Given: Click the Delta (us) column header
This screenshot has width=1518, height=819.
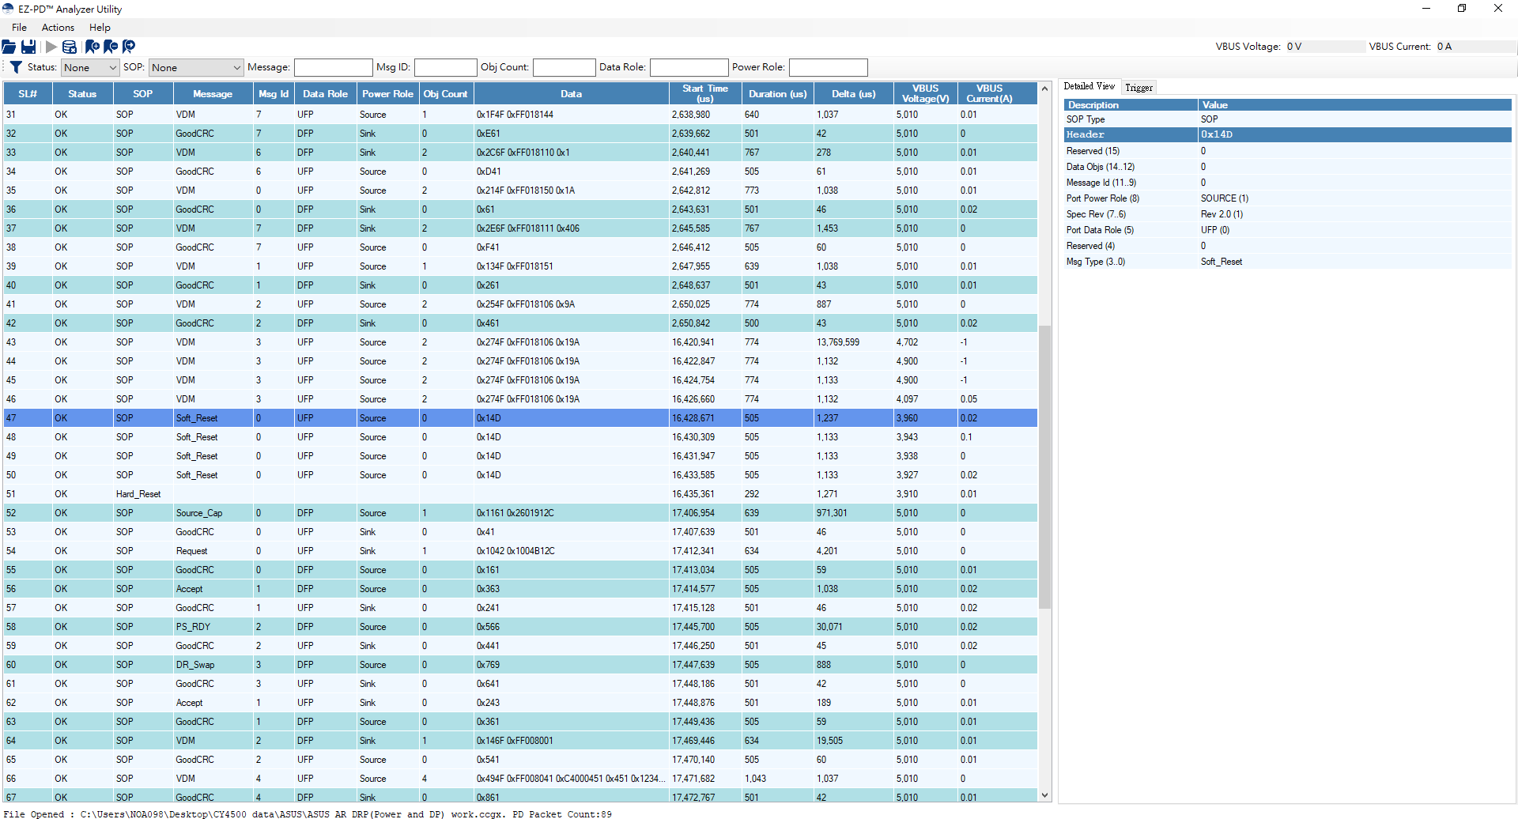Looking at the screenshot, I should (x=853, y=93).
